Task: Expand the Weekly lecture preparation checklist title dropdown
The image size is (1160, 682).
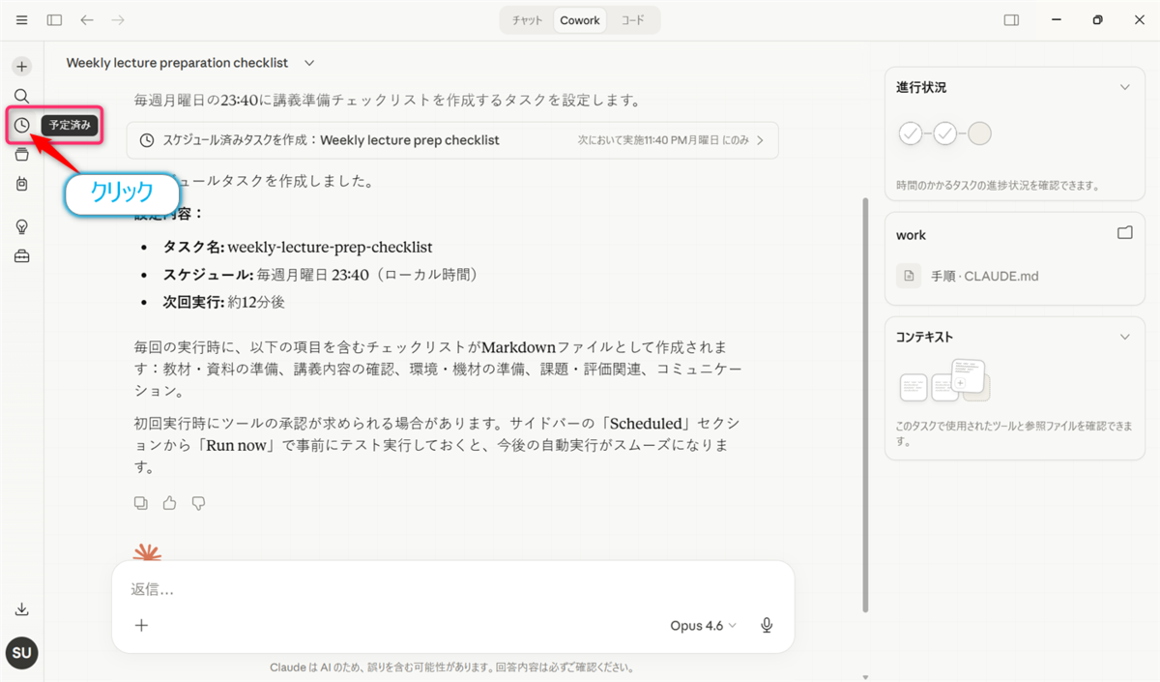Action: pyautogui.click(x=309, y=63)
